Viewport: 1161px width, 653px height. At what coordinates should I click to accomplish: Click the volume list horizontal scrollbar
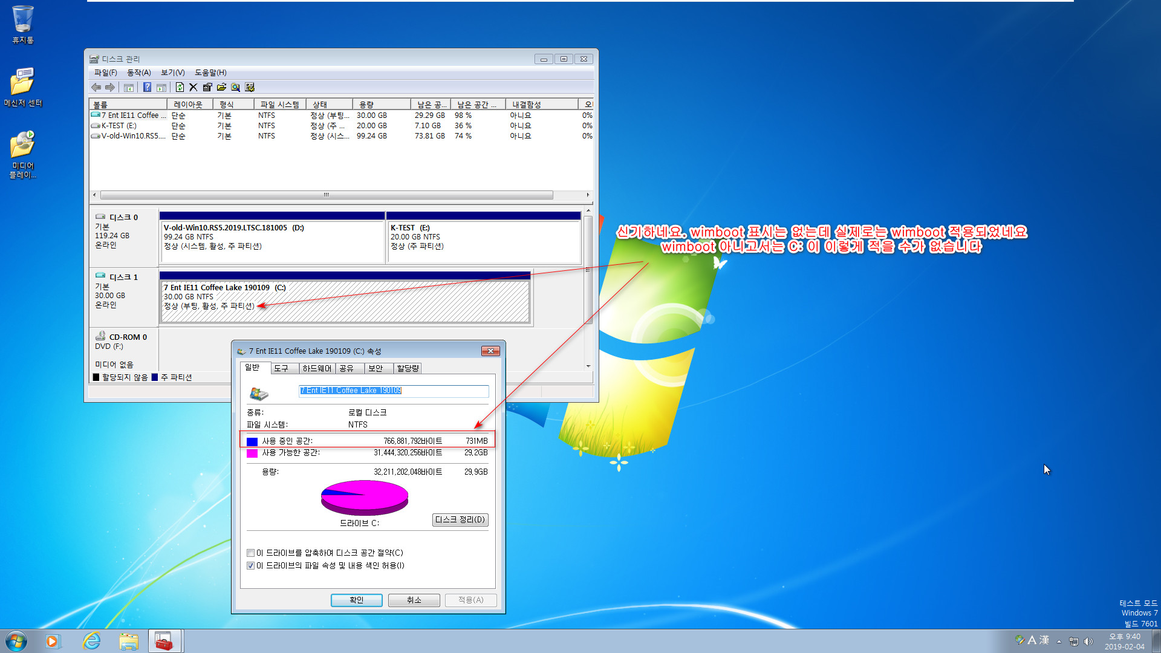327,195
